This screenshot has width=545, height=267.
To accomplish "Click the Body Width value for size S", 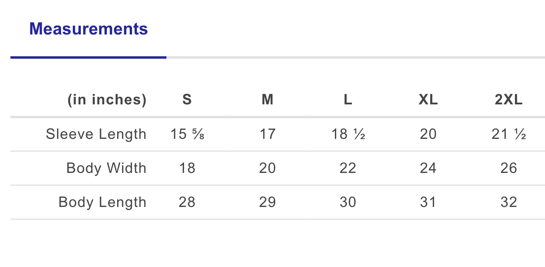I will click(187, 168).
